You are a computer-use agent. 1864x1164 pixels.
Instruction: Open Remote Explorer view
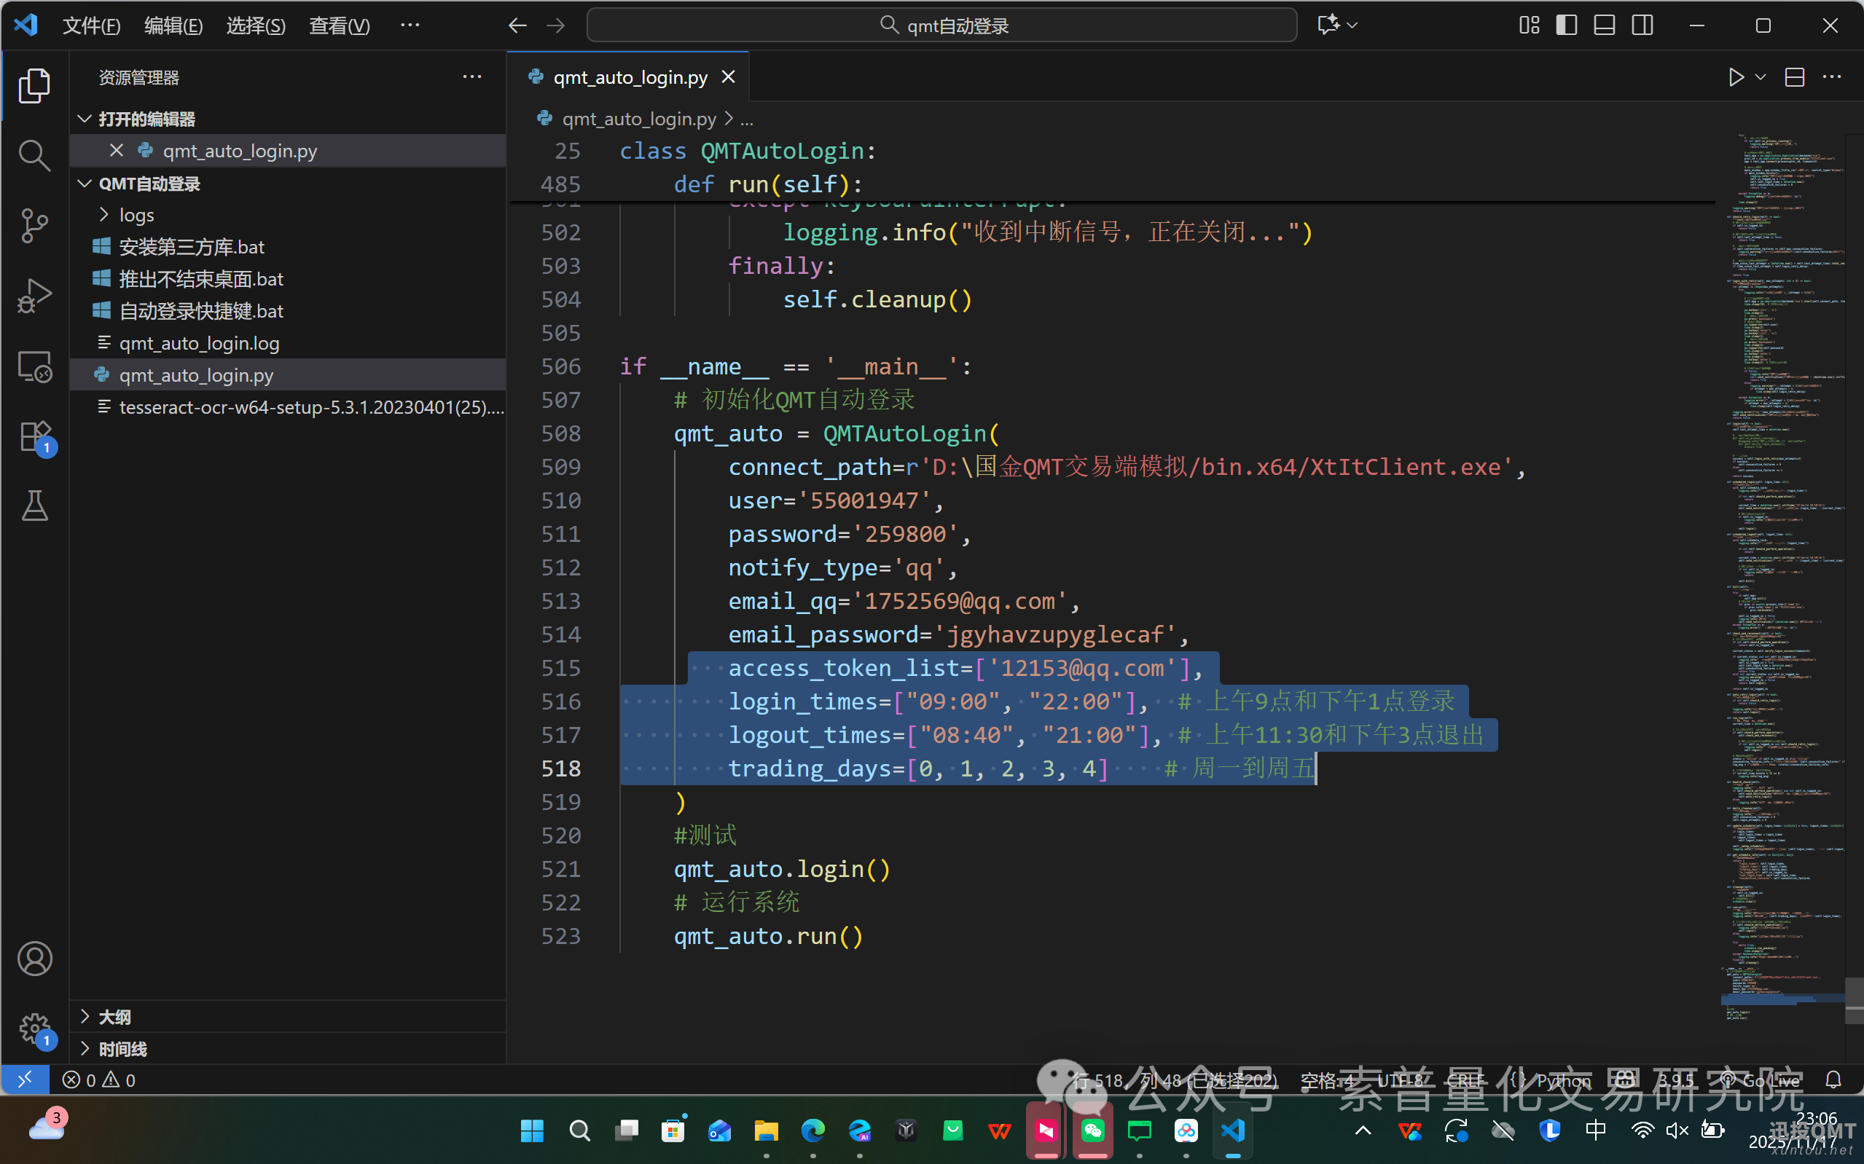(34, 366)
